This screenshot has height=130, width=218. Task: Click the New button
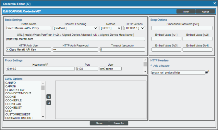186,12
